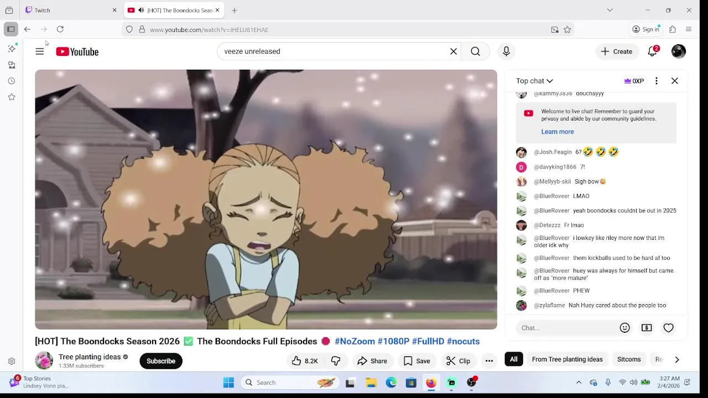Click the Boondocks video player

pyautogui.click(x=266, y=200)
